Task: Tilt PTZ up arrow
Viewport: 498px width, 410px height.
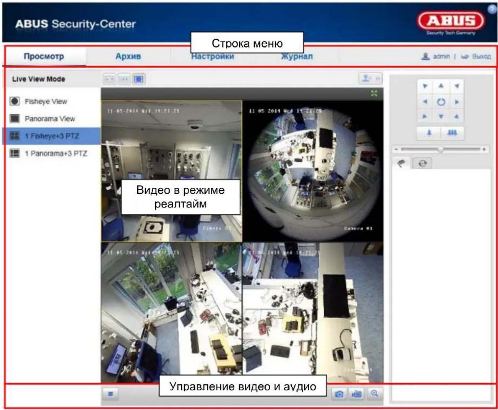Action: pyautogui.click(x=441, y=86)
